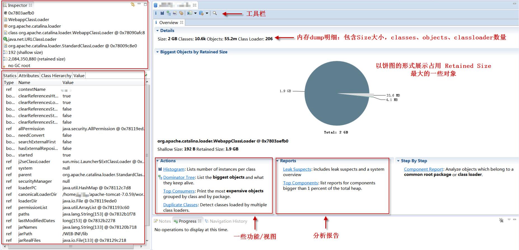The height and width of the screenshot is (250, 519).
Task: Switch to the Class Hierarchy tab
Action: 56,76
